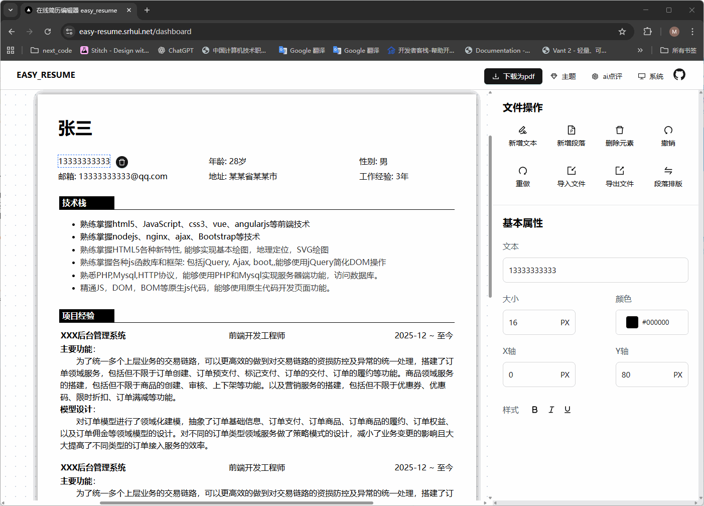Screen dimensions: 704x506
Task: Open the browser extensions puzzle icon
Action: coord(647,31)
